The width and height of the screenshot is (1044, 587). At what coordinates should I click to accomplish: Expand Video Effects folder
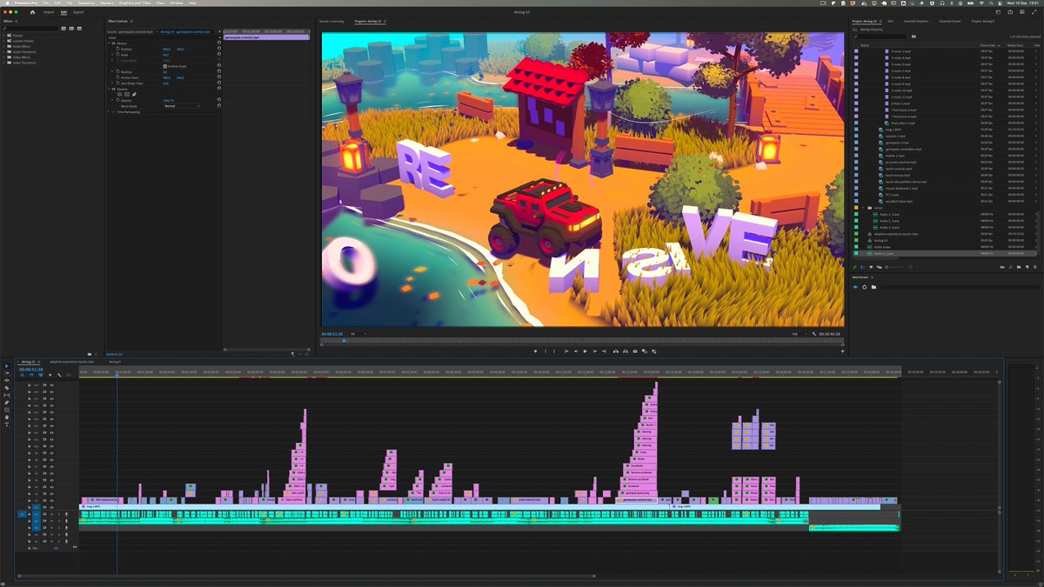coord(4,57)
